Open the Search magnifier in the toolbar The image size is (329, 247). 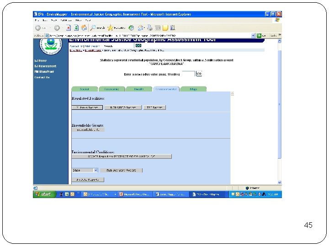(x=93, y=28)
